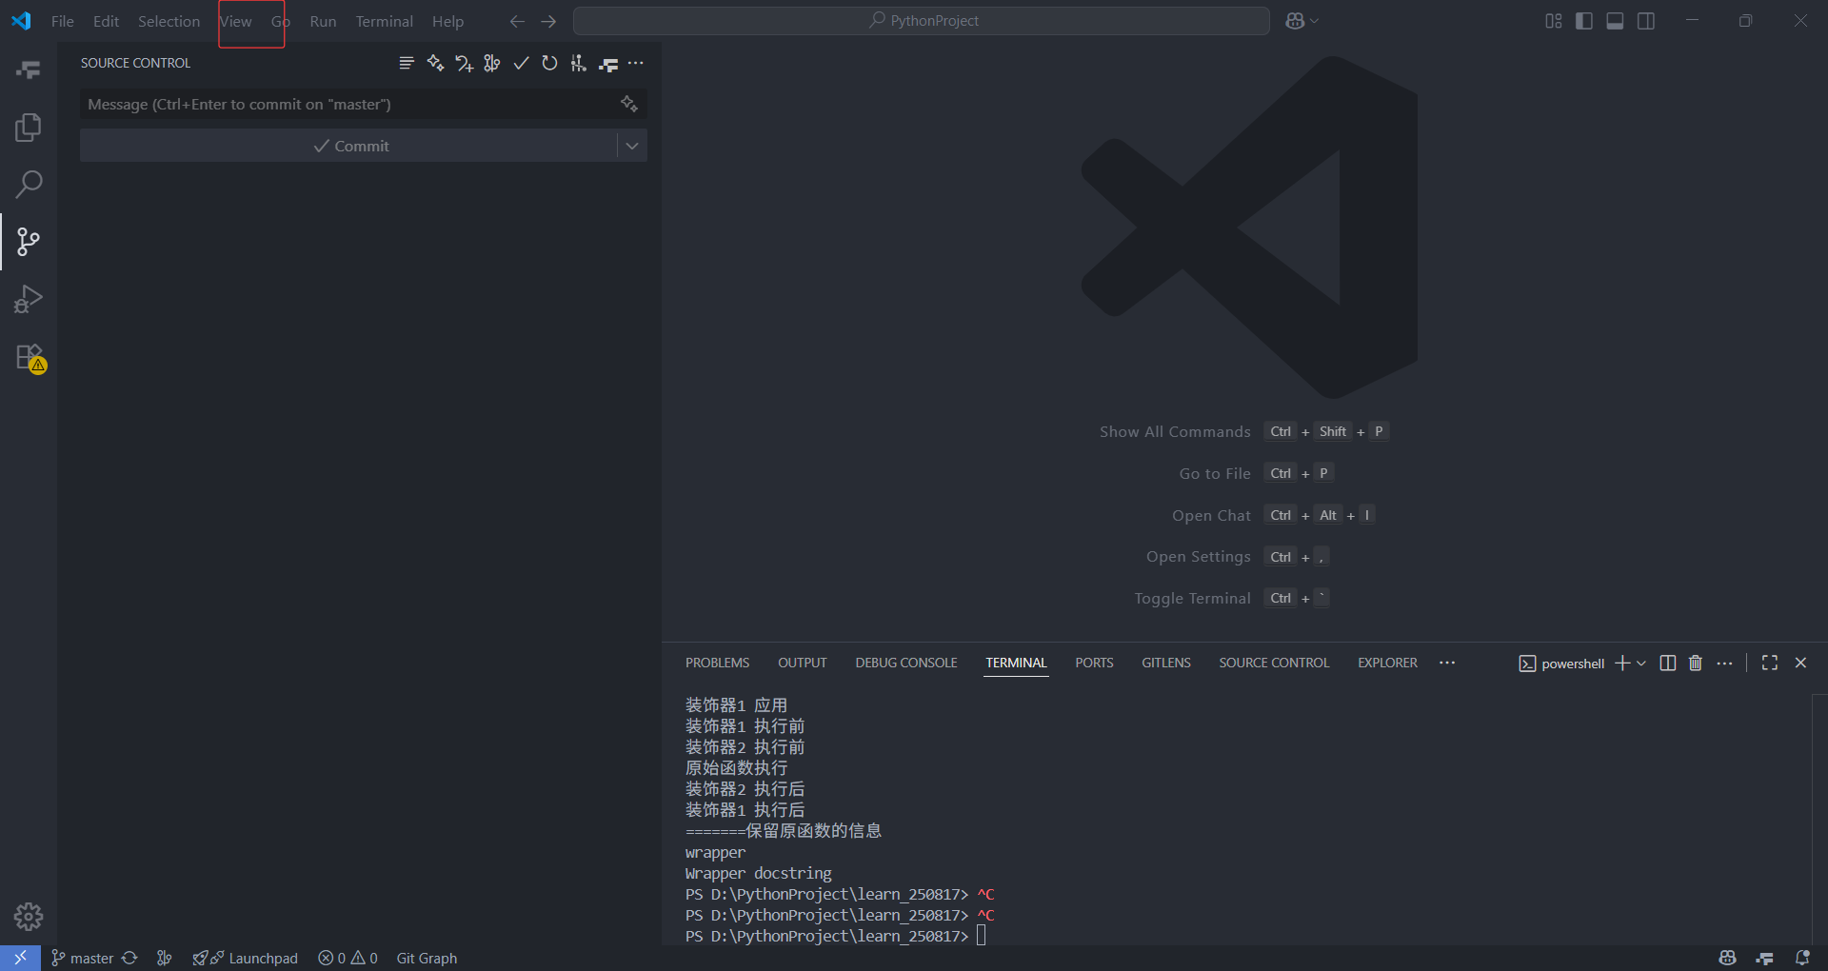This screenshot has height=971, width=1828.
Task: Click the commit graph icon in status bar
Action: click(165, 958)
